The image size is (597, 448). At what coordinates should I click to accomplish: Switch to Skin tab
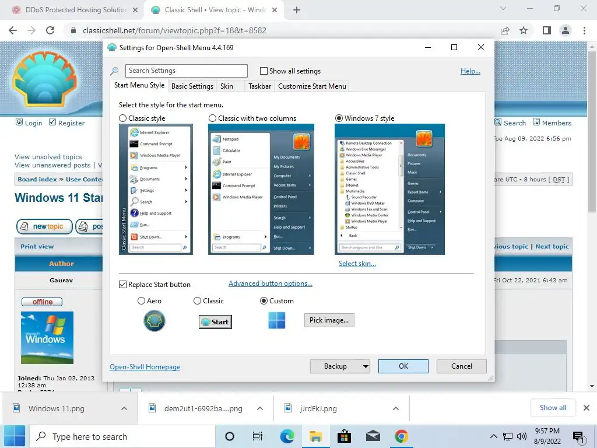[x=227, y=86]
